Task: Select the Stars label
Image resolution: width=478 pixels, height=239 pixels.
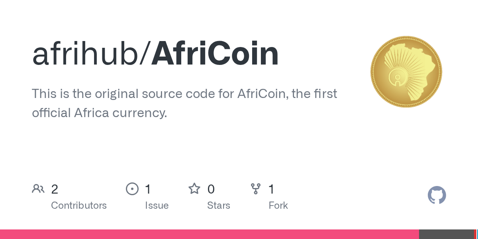Action: pyautogui.click(x=218, y=206)
